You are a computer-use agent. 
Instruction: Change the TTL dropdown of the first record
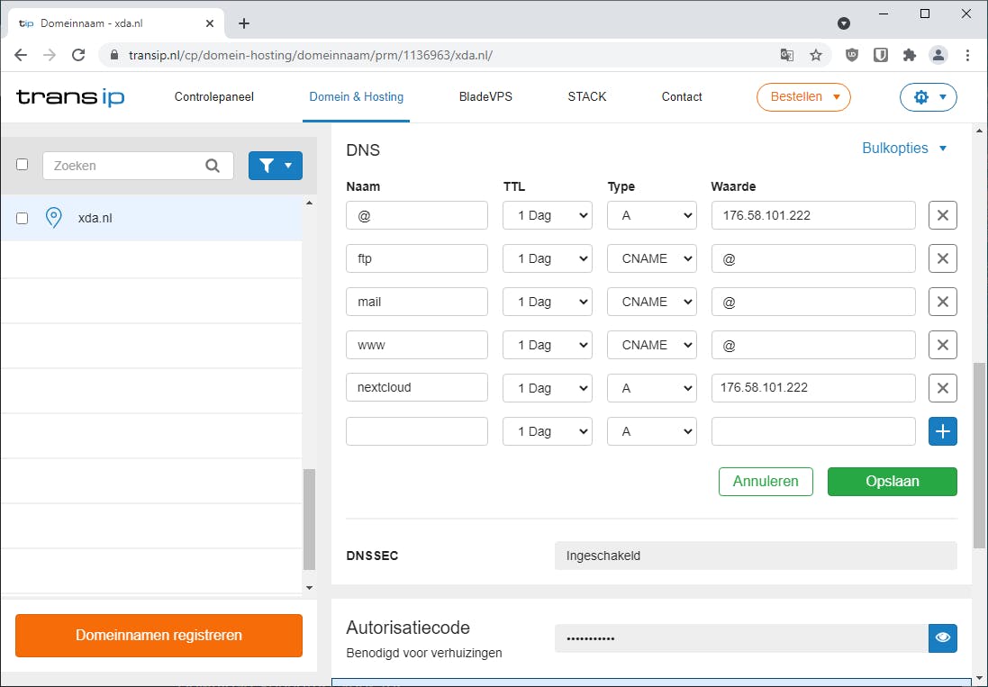[x=547, y=215]
